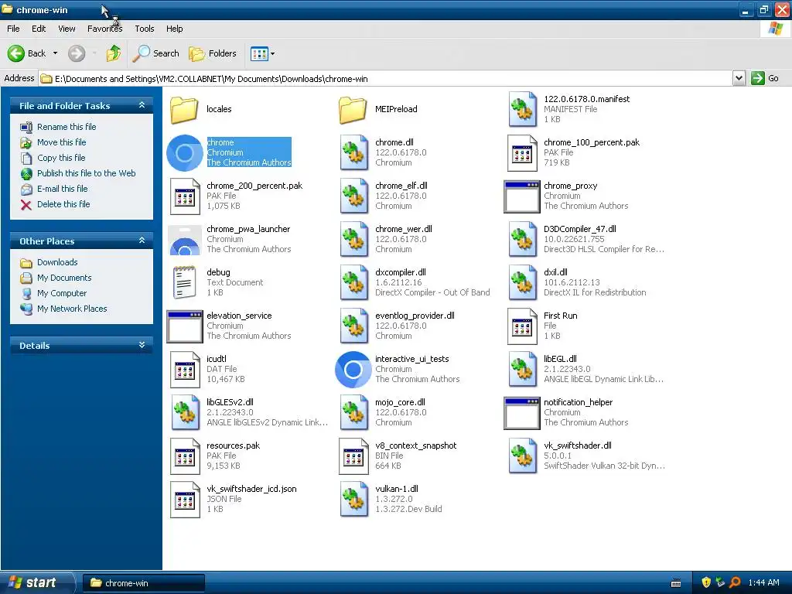Click the Up folder toolbar icon

pos(114,53)
